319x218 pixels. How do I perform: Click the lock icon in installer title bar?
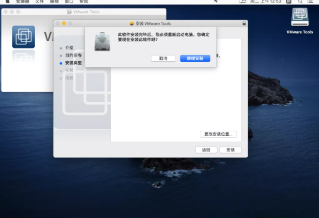coord(244,23)
